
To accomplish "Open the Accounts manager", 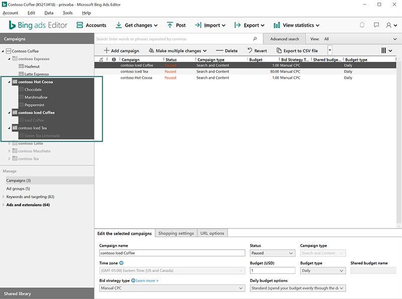I will click(x=91, y=25).
